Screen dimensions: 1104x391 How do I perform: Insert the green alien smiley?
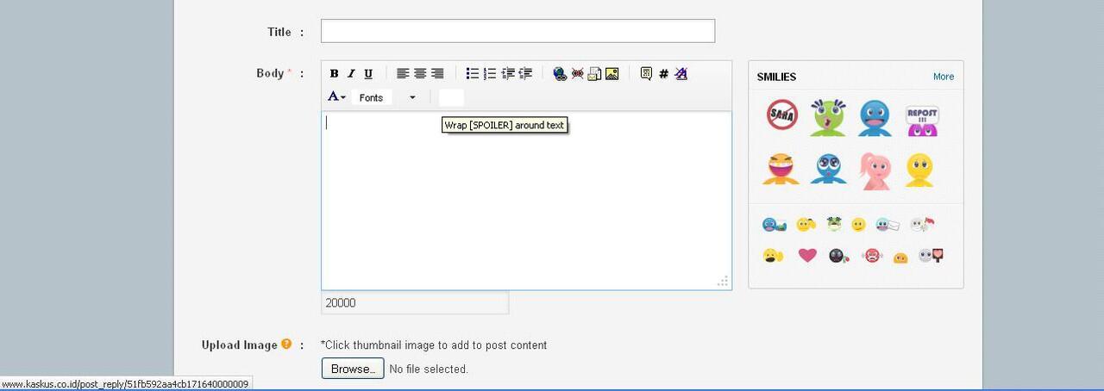click(828, 117)
